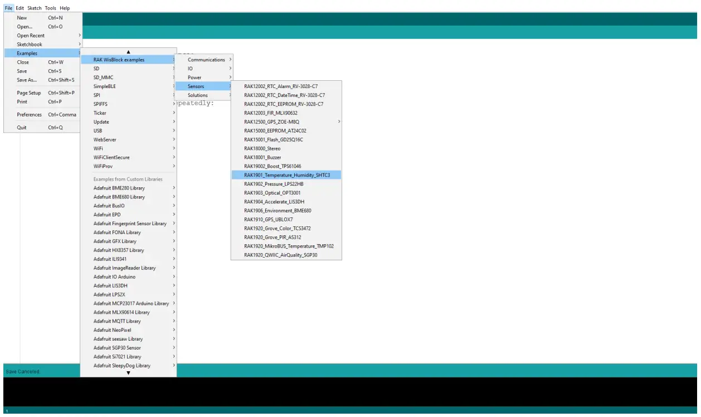Open the RAK1903_Optical_OPT3001 example
The width and height of the screenshot is (701, 417).
click(x=286, y=193)
